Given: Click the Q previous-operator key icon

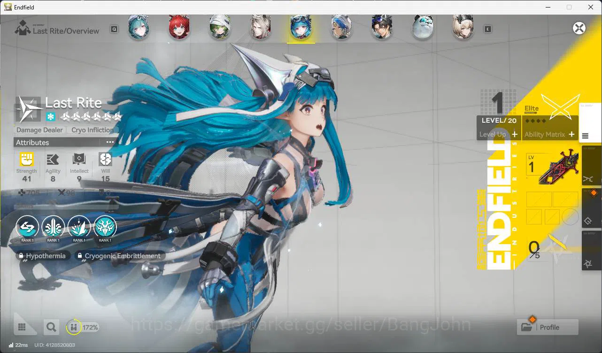Looking at the screenshot, I should pos(114,29).
